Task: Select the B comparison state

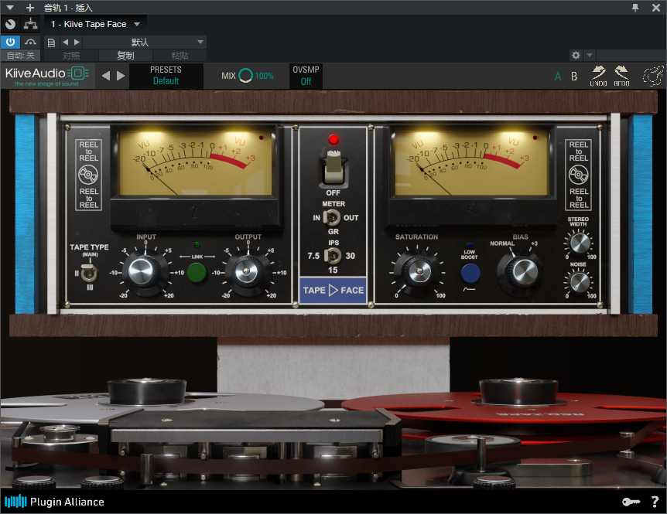Action: (574, 77)
